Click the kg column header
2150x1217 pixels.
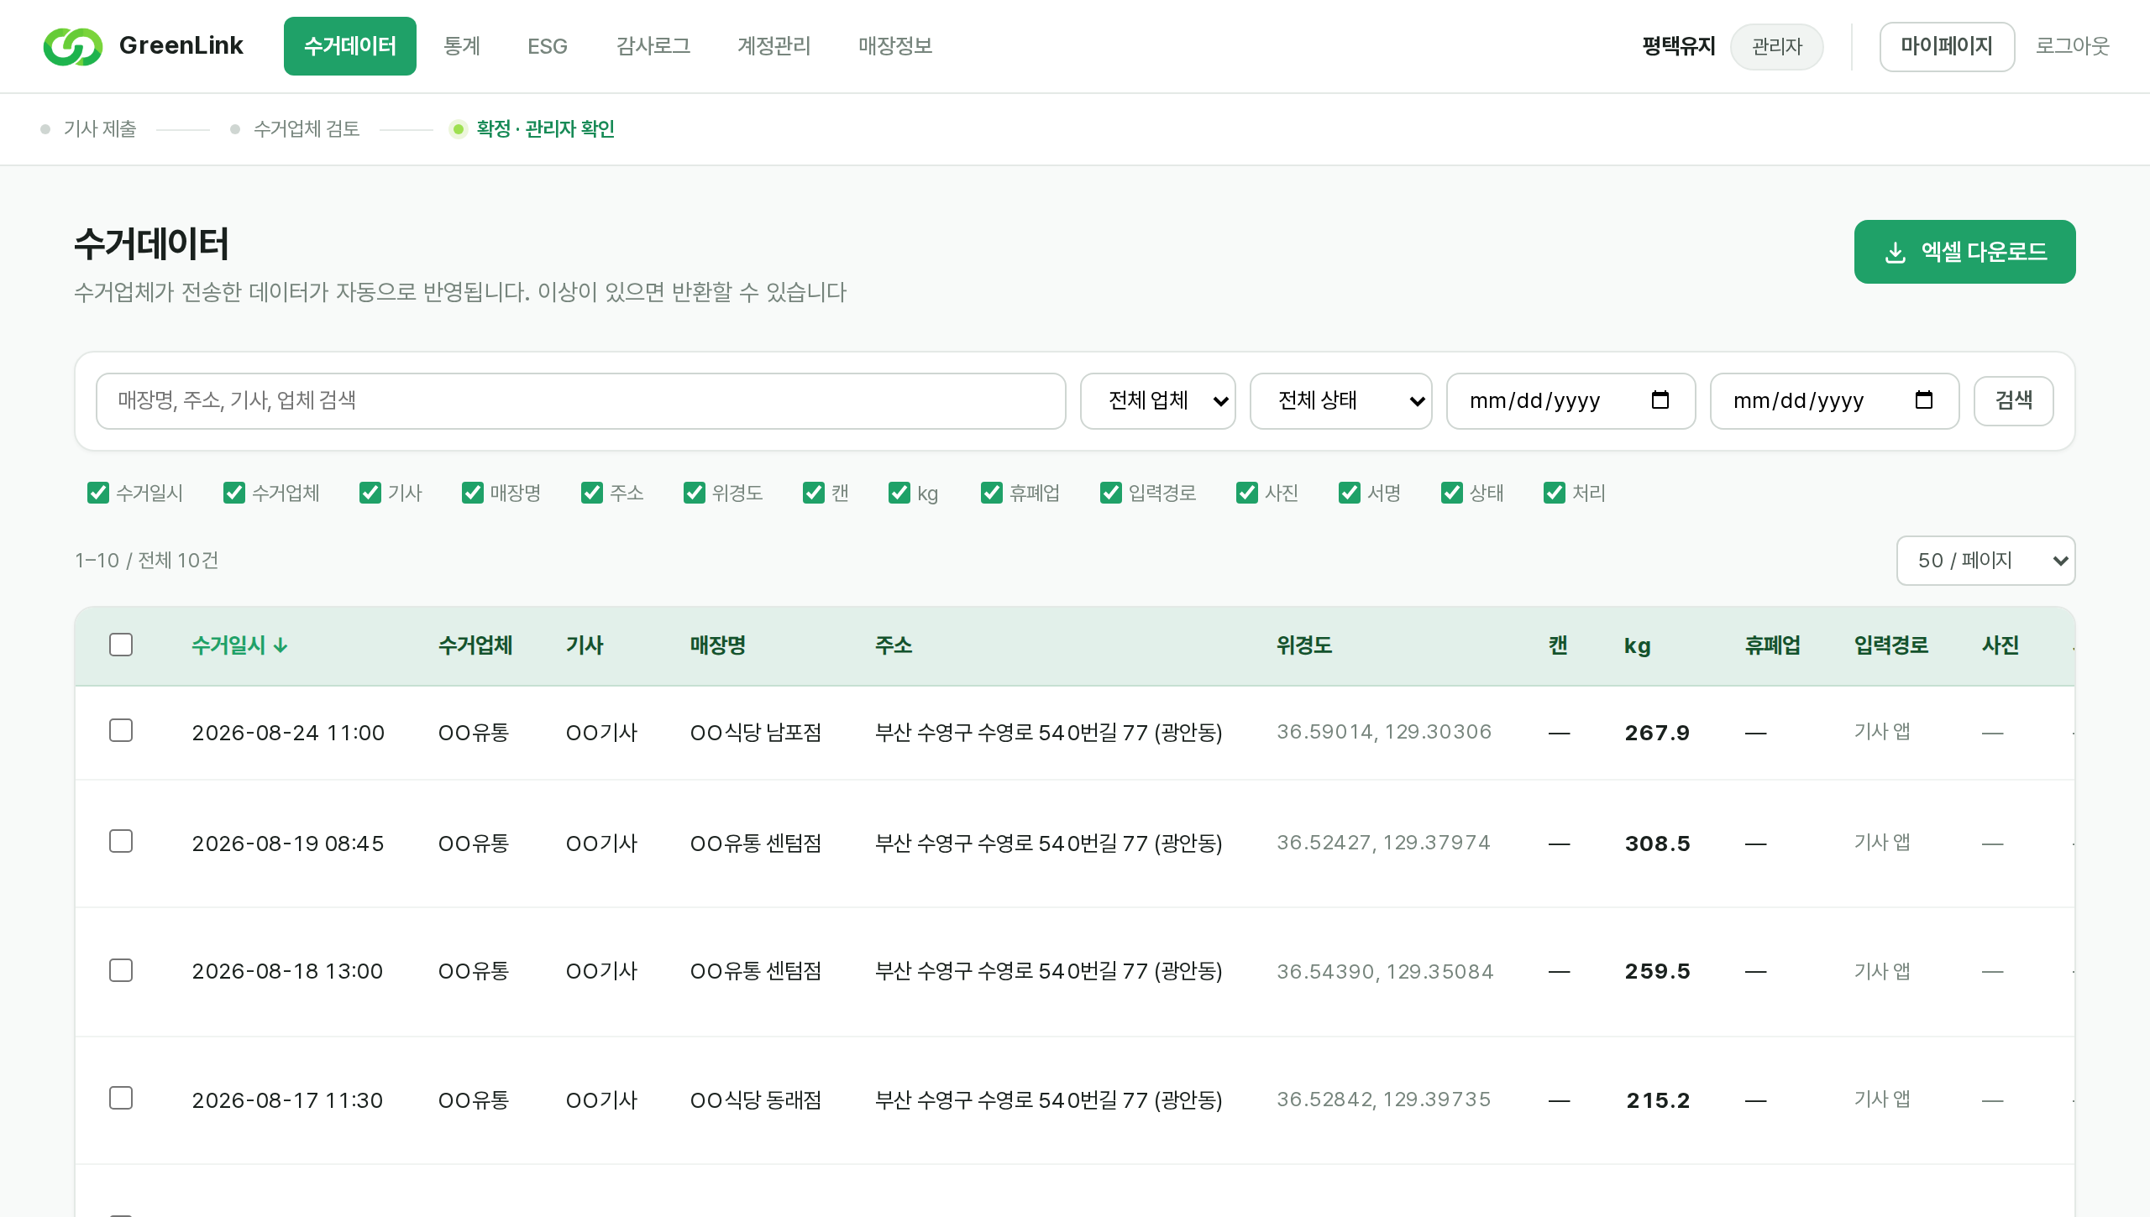click(1637, 645)
